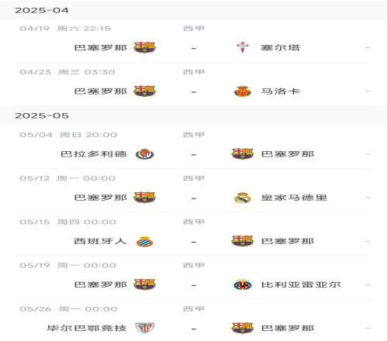388x341 pixels.
Task: Open the 塞尔塔 team link
Action: pyautogui.click(x=280, y=48)
